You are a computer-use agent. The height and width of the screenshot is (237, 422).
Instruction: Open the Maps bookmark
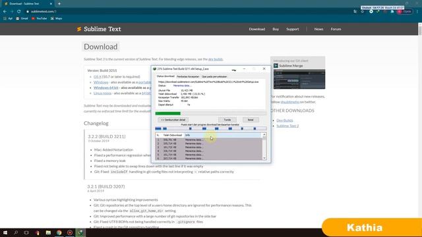[56, 18]
